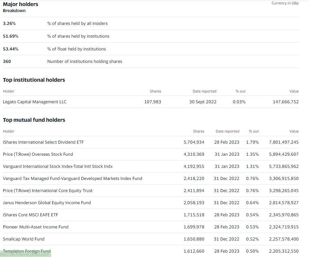Select the 53.44% float value
Screen dimensions: 309x257
tap(11, 49)
